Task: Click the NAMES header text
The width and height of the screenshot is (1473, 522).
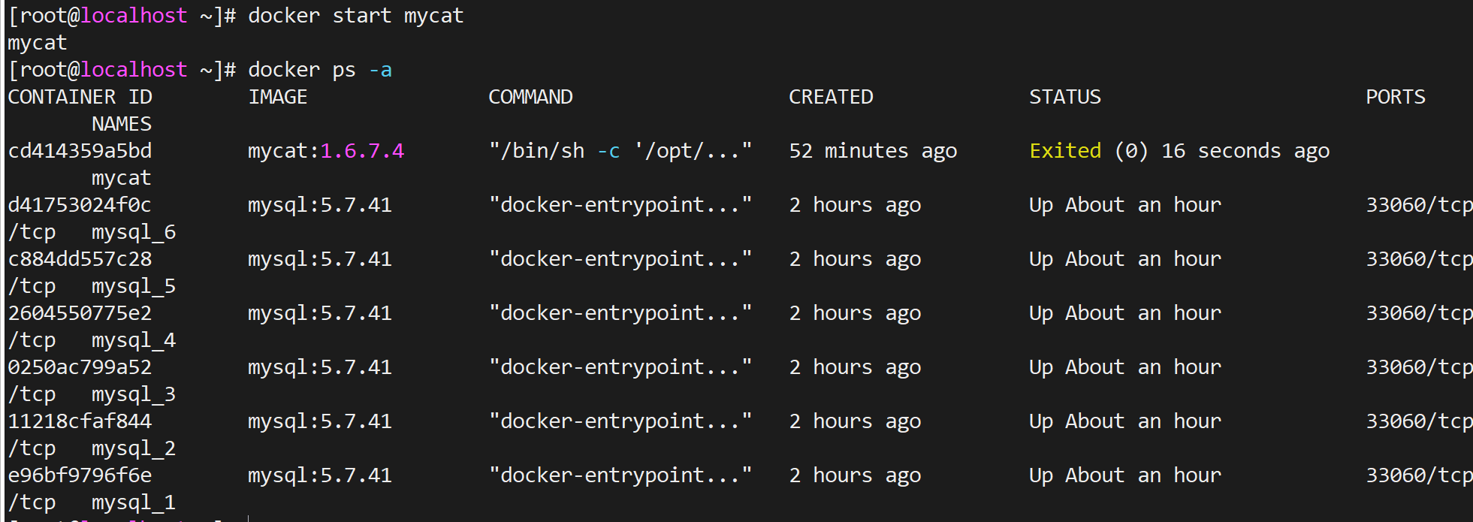Action: [122, 124]
